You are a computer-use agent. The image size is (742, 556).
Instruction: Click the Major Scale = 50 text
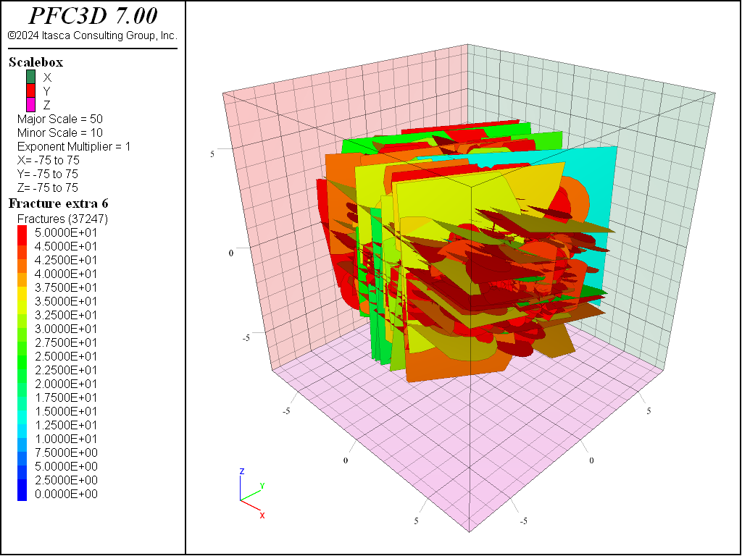tap(62, 119)
